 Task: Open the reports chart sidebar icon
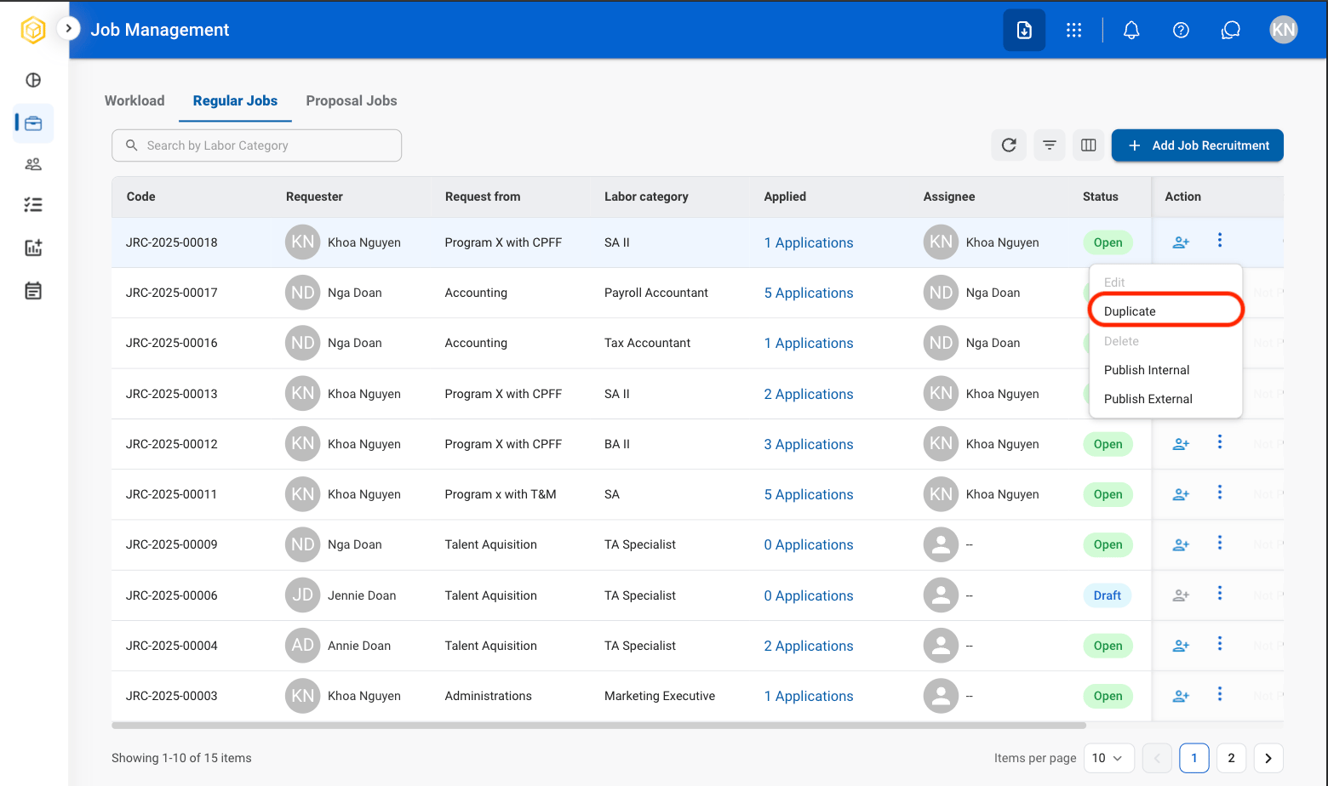coord(33,248)
